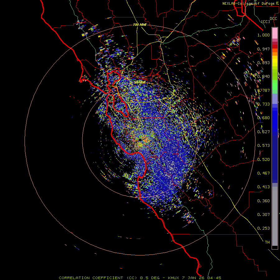Click the 0.840 scale value

point(264,77)
